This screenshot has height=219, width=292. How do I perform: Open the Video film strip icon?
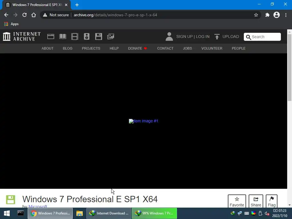click(x=75, y=36)
